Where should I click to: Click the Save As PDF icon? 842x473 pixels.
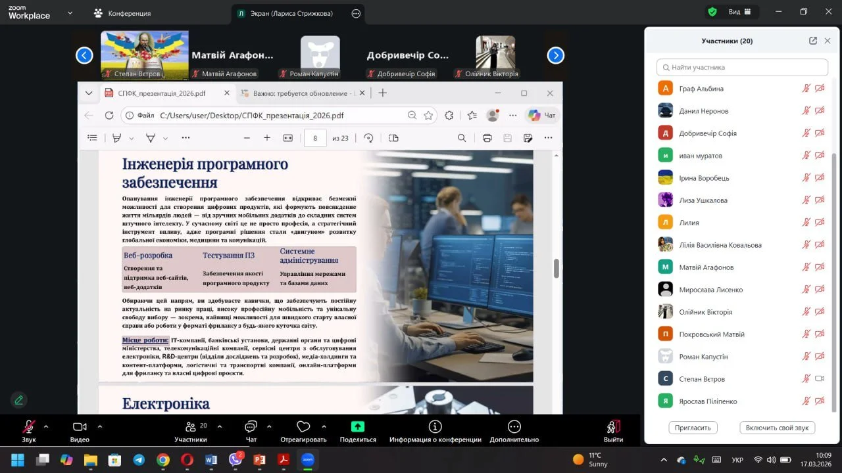pos(528,138)
